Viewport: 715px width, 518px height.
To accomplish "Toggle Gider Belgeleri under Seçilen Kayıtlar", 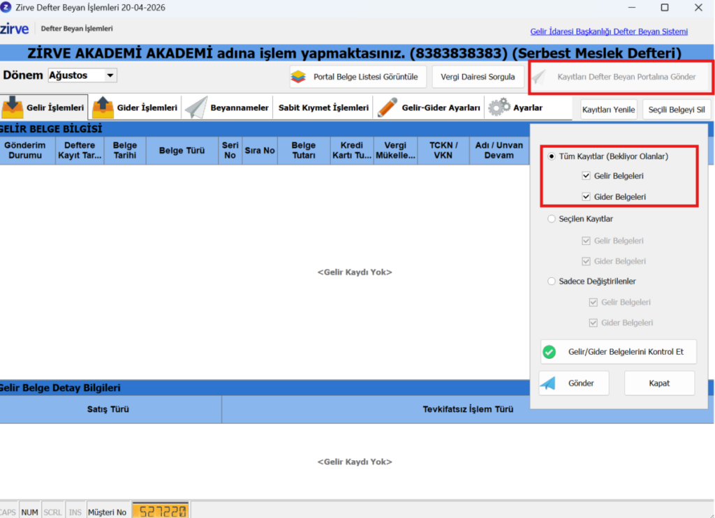I will click(586, 261).
